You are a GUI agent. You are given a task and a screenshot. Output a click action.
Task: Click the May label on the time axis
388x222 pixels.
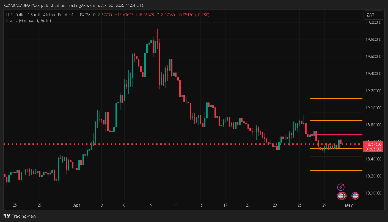coord(349,205)
